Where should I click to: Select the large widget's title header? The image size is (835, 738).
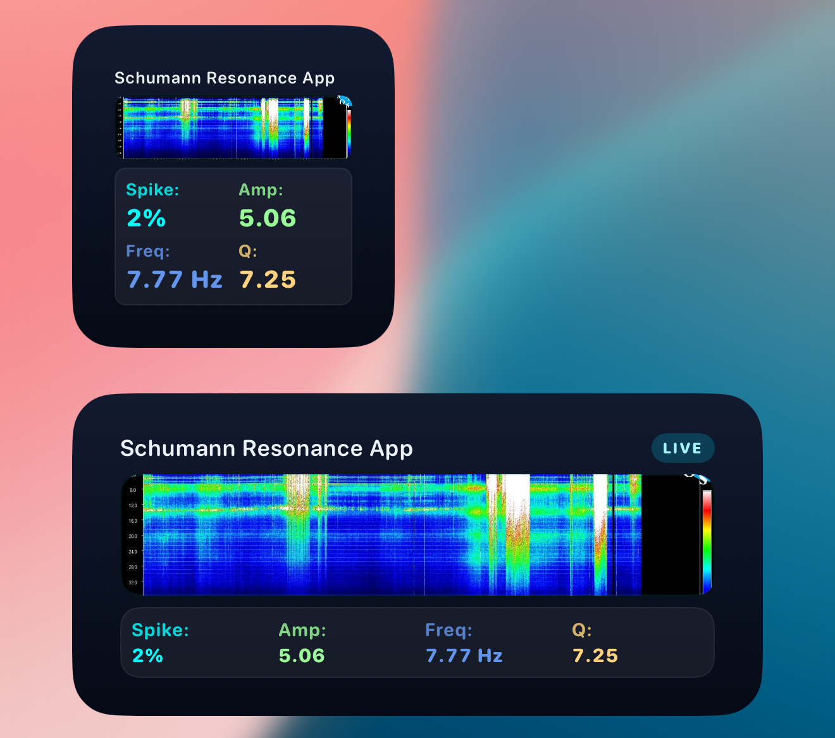266,448
